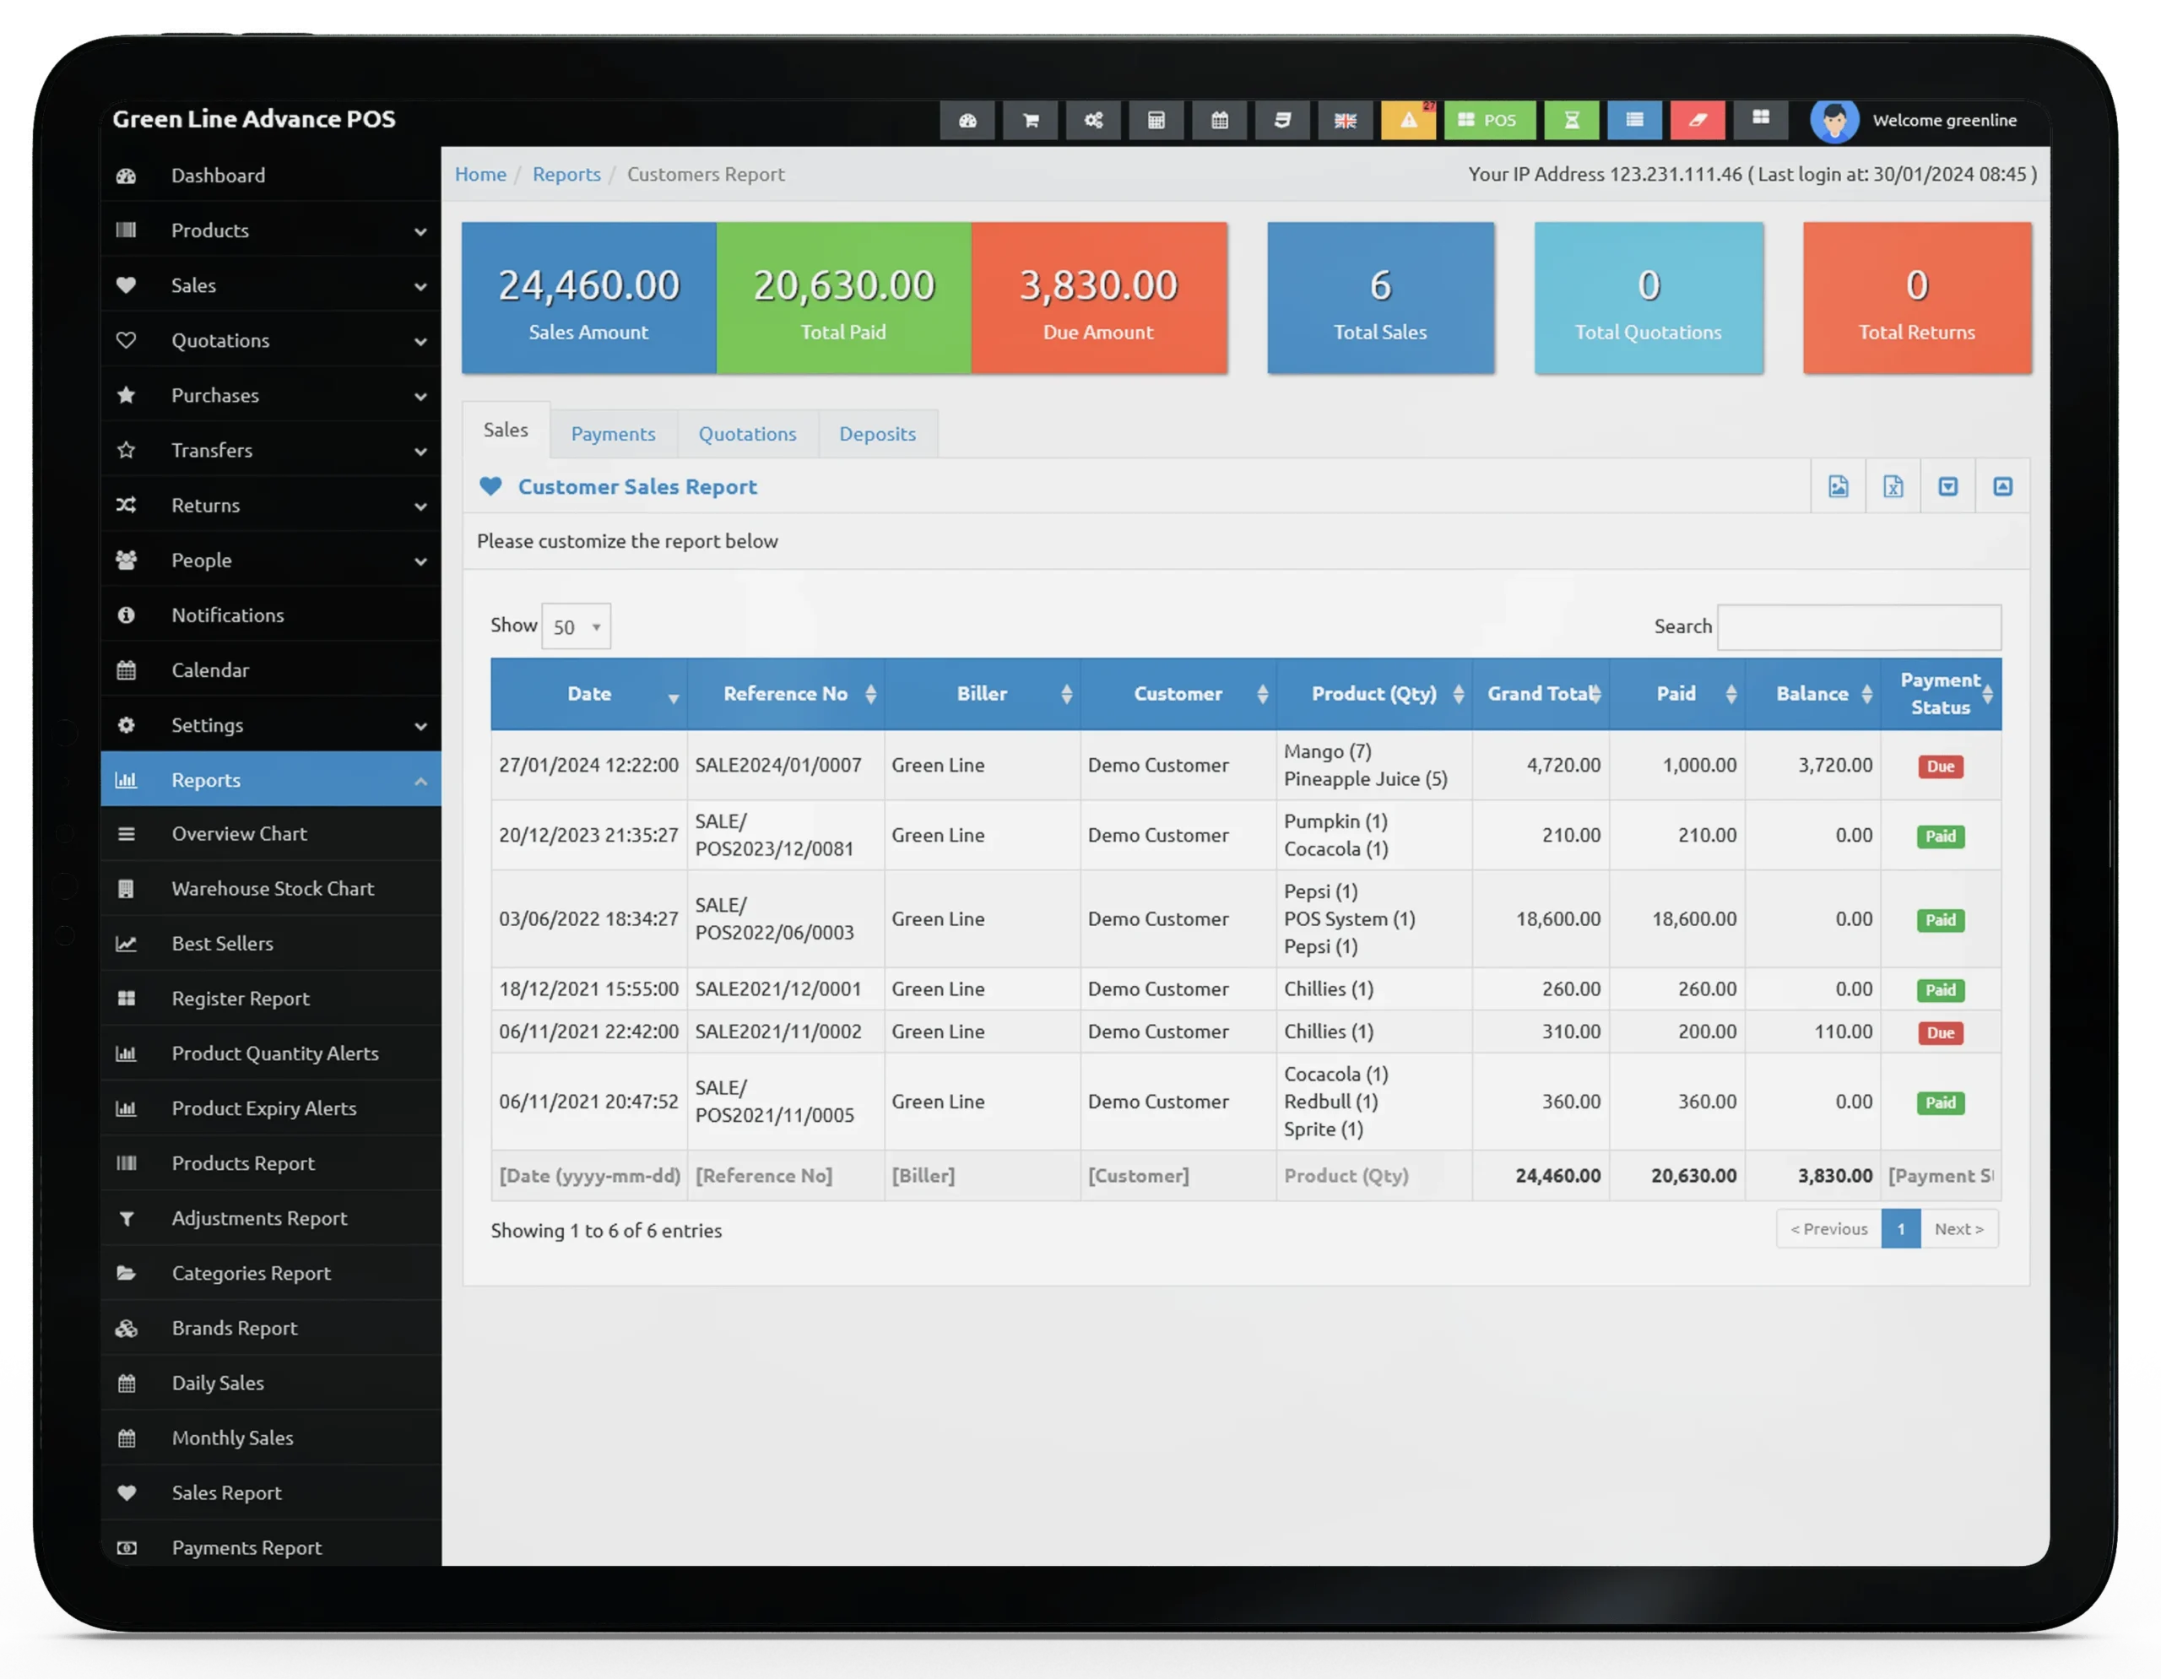This screenshot has height=1679, width=2161.
Task: Open the green POS button
Action: click(1488, 120)
